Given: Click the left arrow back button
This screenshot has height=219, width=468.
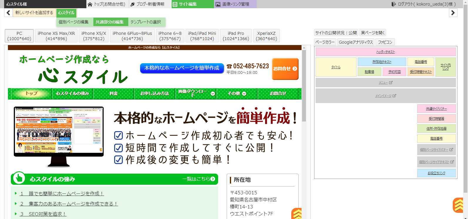Looking at the screenshot, I should pos(8,13).
